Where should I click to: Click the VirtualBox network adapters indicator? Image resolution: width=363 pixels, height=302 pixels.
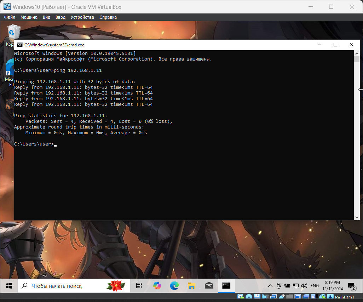click(273, 297)
